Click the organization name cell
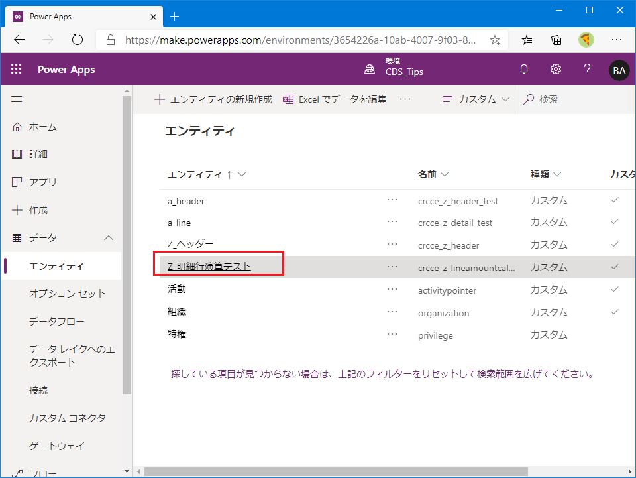The height and width of the screenshot is (478, 636). point(443,314)
